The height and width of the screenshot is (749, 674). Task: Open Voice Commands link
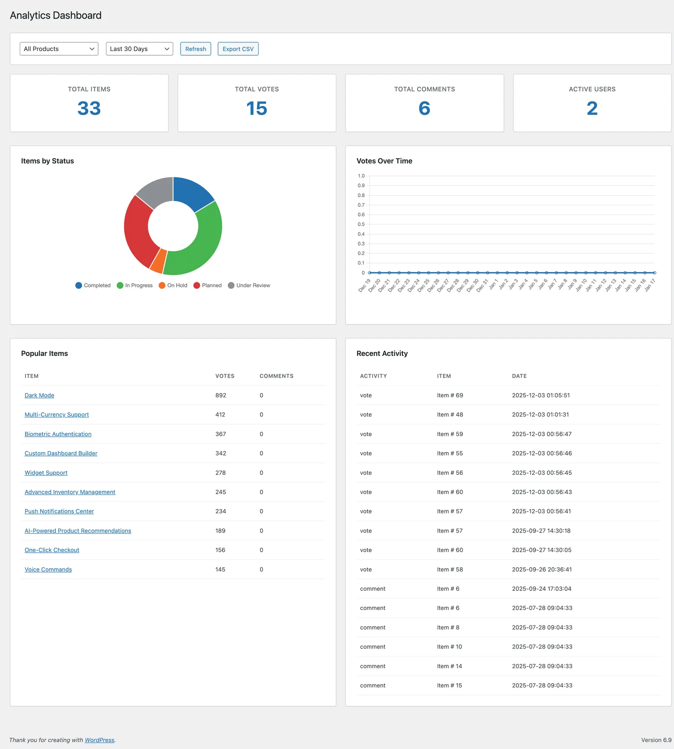pos(48,570)
